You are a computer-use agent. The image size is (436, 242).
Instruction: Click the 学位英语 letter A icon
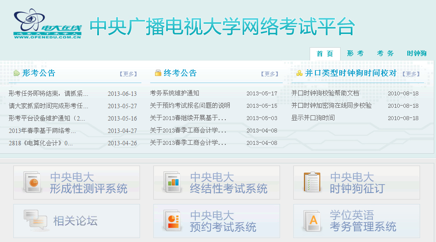tap(312, 221)
